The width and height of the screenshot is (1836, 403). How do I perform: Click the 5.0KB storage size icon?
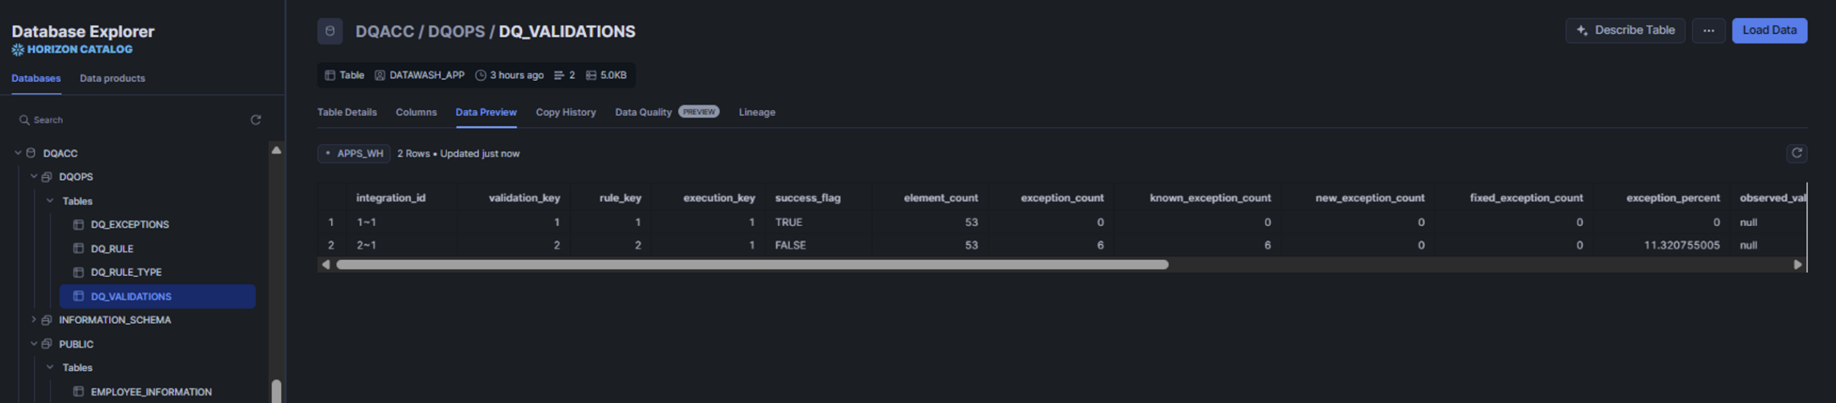[591, 75]
